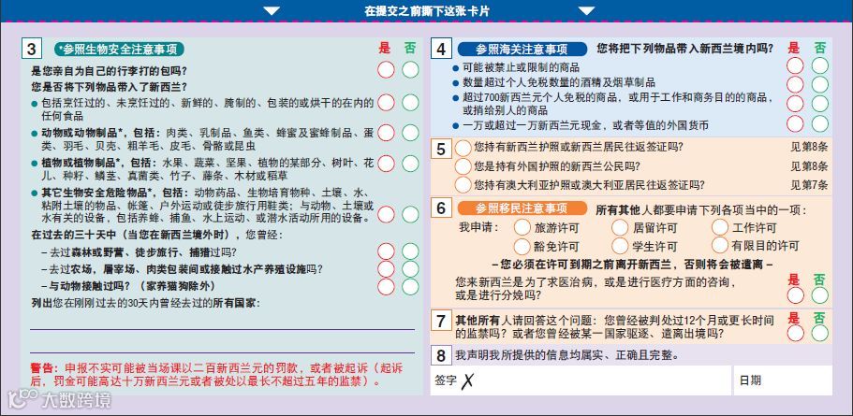Select 否 for 去过农场, 屠宰场
Screen dimensions: 853x416
tap(411, 269)
